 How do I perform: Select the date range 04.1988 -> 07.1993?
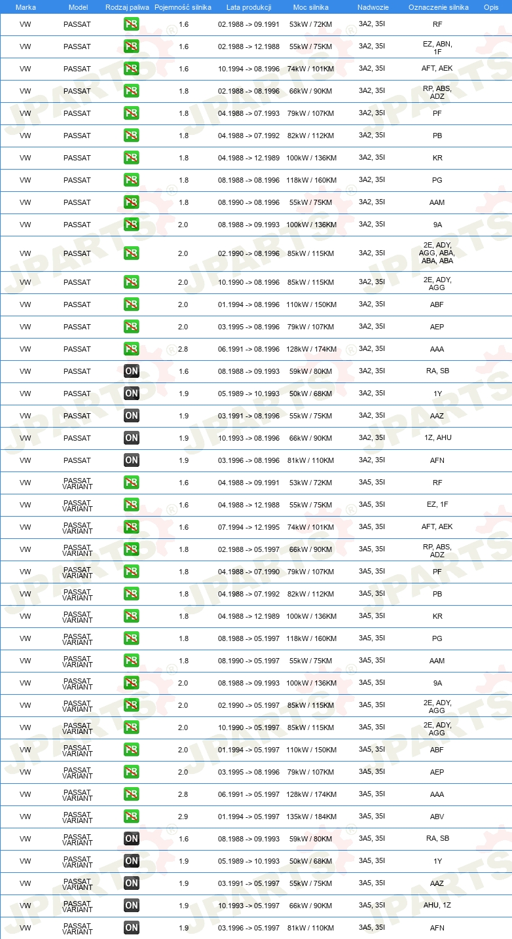pos(249,113)
